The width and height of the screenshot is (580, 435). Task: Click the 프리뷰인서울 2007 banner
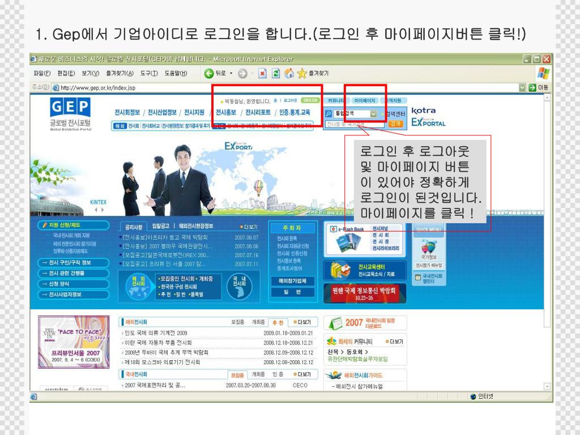pyautogui.click(x=74, y=342)
